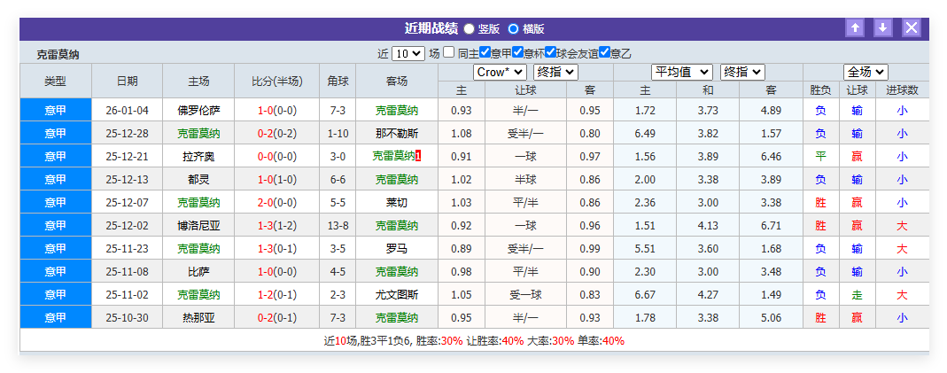Click the up arrow icon in header
Image resolution: width=947 pixels, height=373 pixels.
(x=855, y=27)
